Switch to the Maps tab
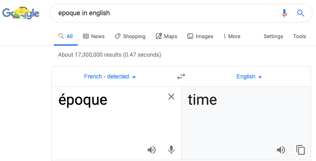 pos(166,36)
